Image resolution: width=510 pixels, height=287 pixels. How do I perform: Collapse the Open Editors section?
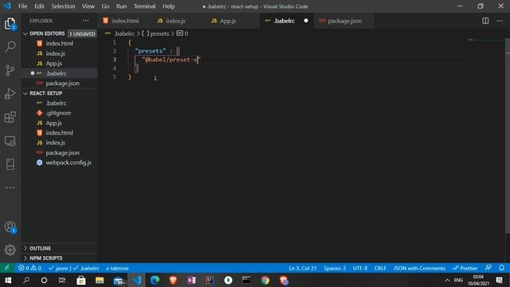(x=25, y=33)
